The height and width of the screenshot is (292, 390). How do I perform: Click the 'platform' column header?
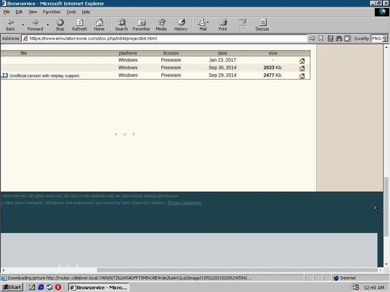tap(128, 53)
